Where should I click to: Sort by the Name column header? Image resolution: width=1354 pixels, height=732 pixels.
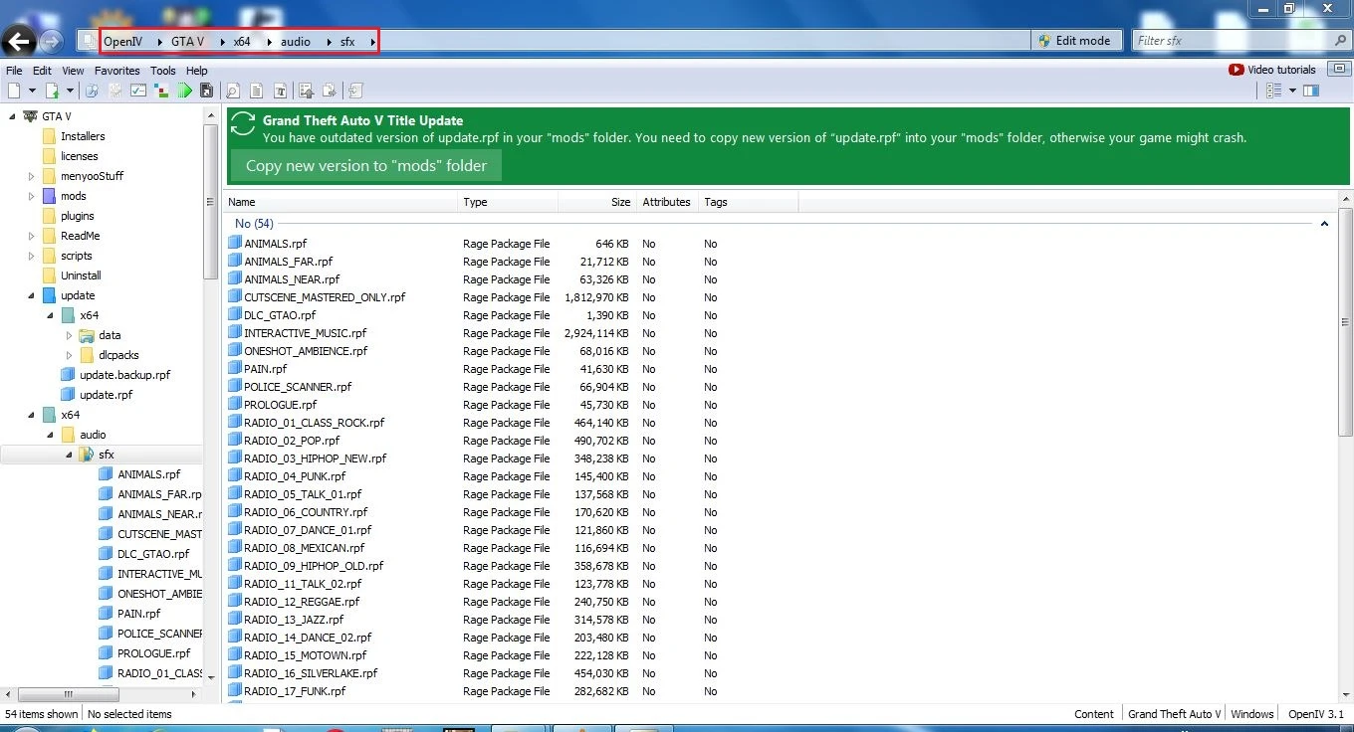[340, 202]
